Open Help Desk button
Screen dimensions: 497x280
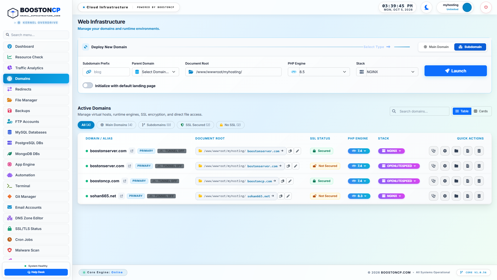click(36, 272)
